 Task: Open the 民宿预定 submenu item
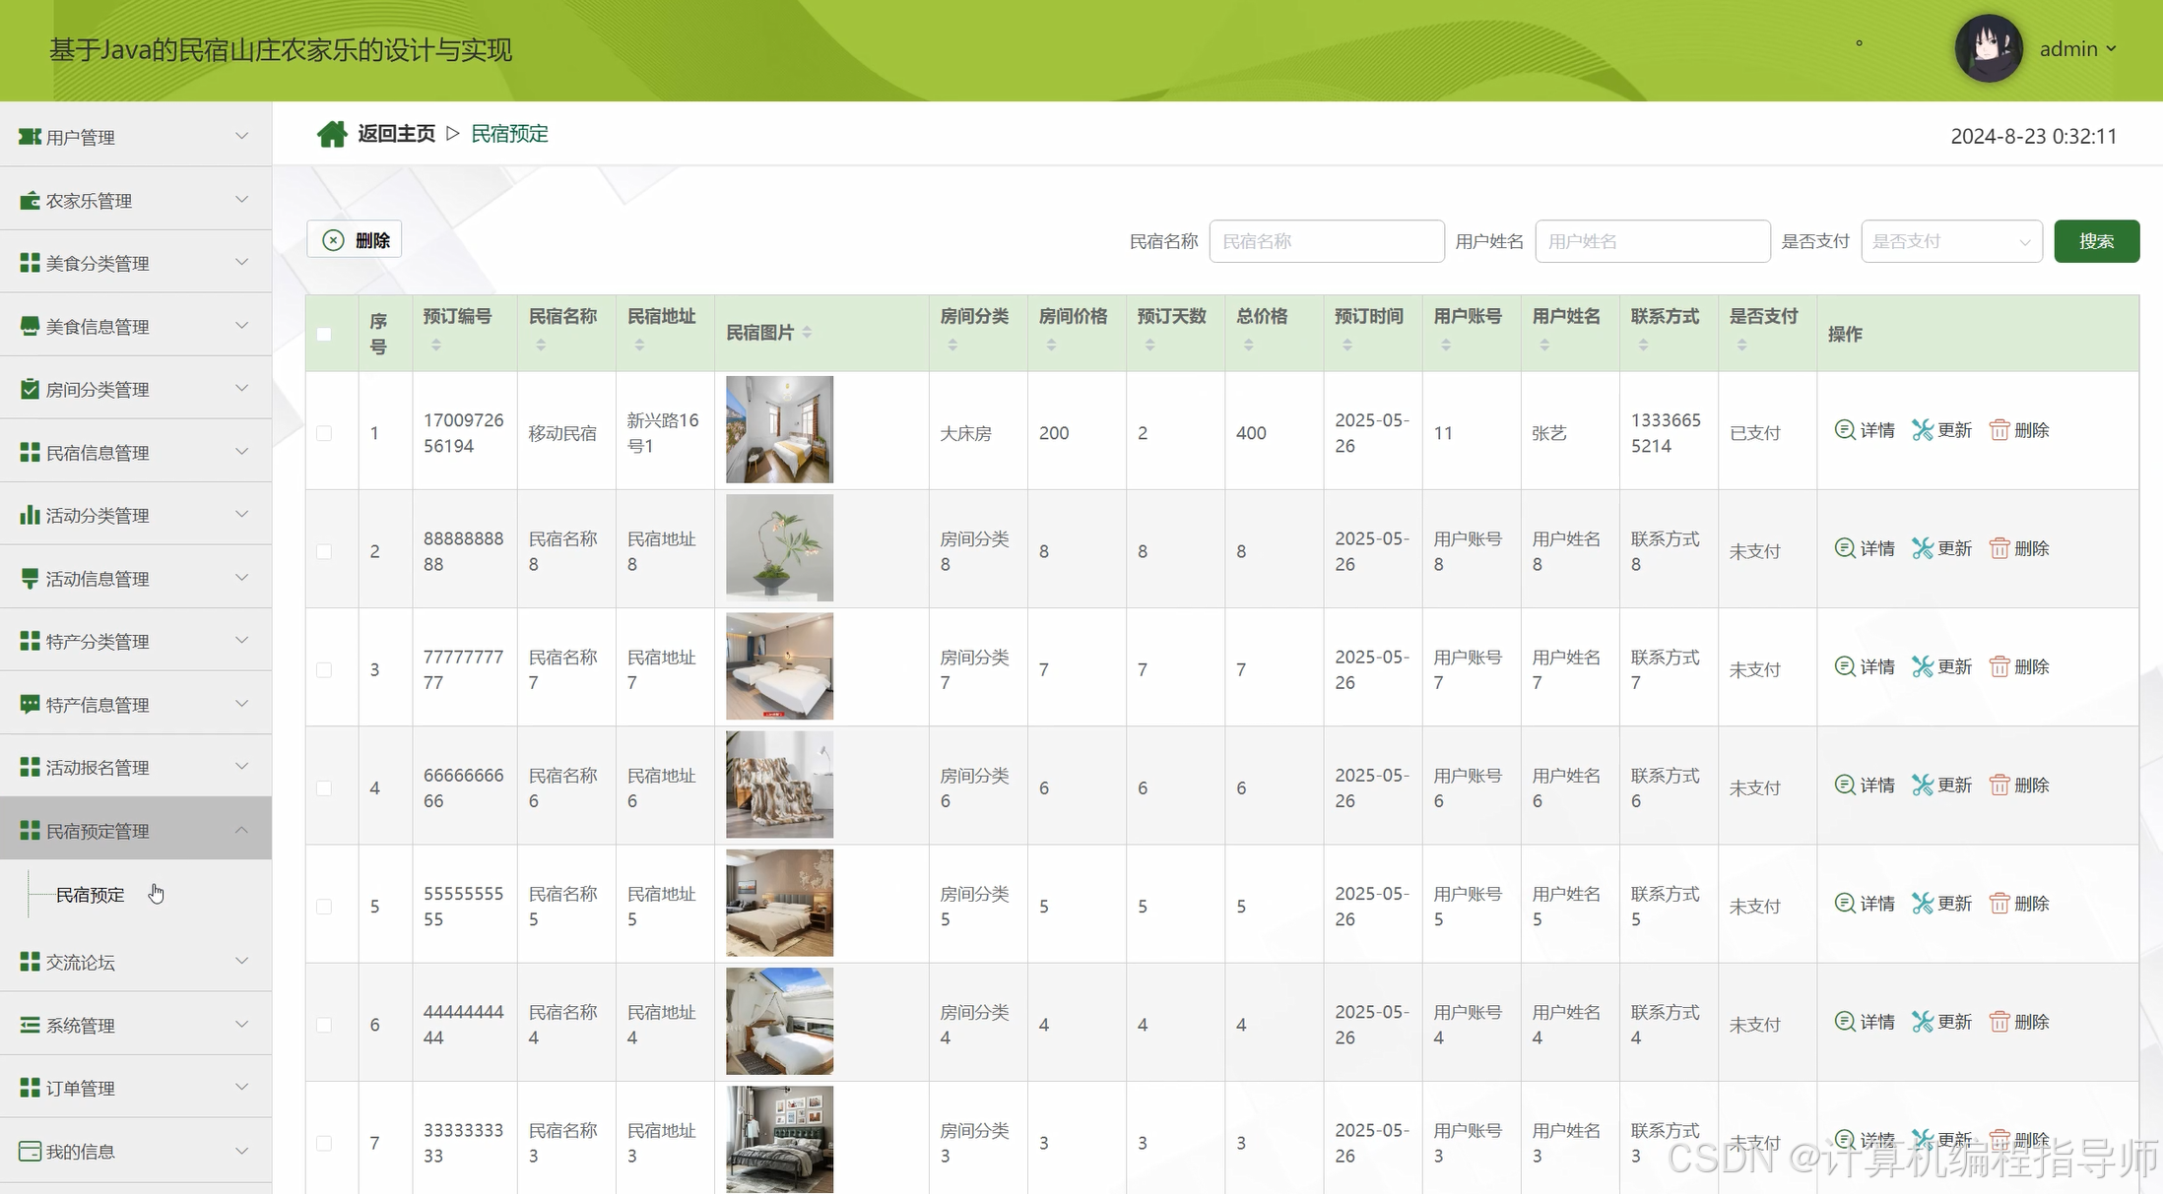coord(90,895)
